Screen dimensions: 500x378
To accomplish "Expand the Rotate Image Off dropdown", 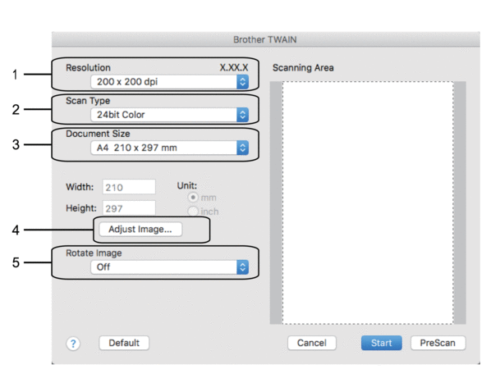I will pyautogui.click(x=169, y=266).
